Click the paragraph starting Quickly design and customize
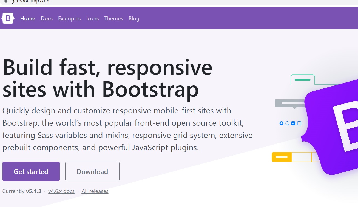The width and height of the screenshot is (358, 207). pos(127,129)
